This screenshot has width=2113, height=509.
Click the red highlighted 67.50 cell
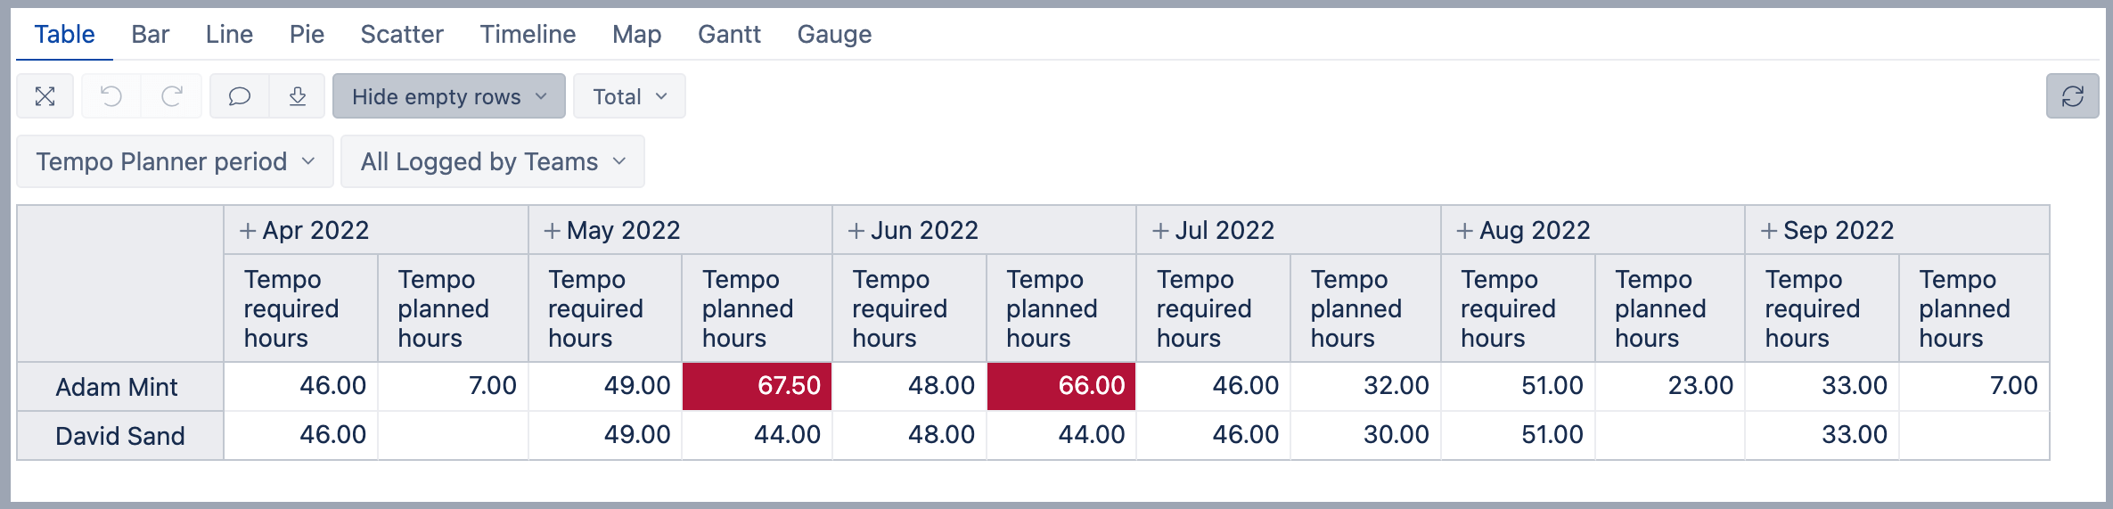pyautogui.click(x=757, y=386)
